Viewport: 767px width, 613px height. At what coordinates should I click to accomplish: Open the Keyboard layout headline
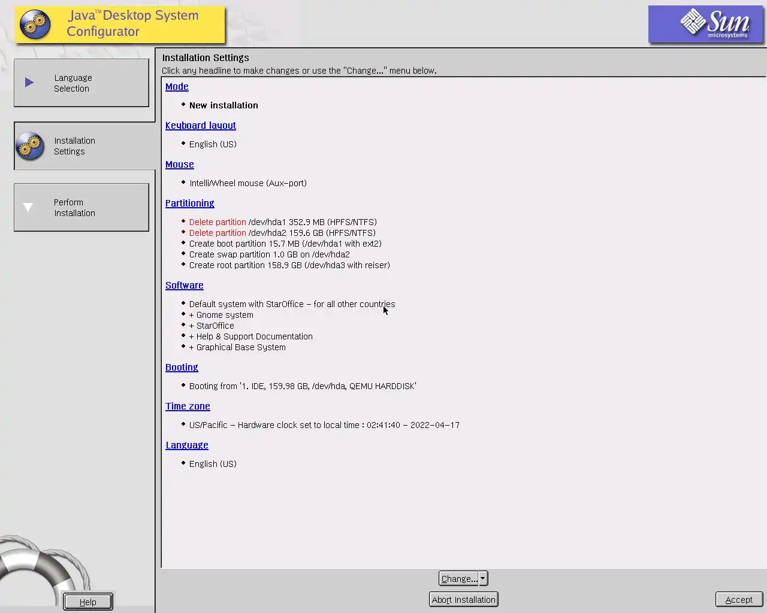click(201, 126)
